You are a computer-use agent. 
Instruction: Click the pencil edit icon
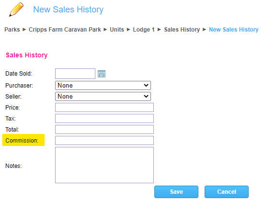point(16,10)
